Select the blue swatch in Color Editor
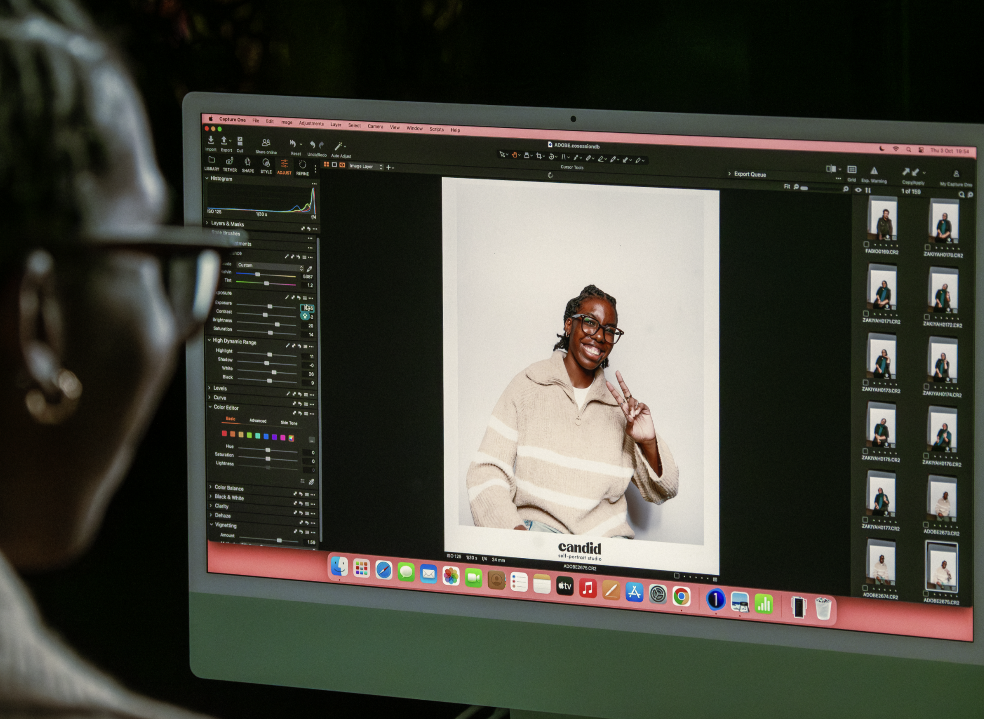Image resolution: width=984 pixels, height=719 pixels. (266, 436)
